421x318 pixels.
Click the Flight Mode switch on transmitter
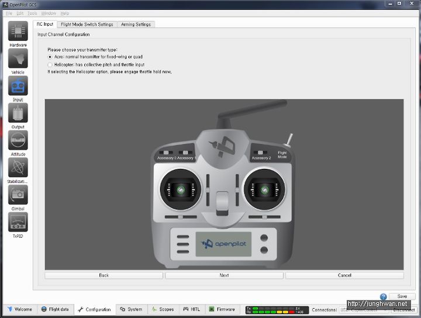(289, 140)
